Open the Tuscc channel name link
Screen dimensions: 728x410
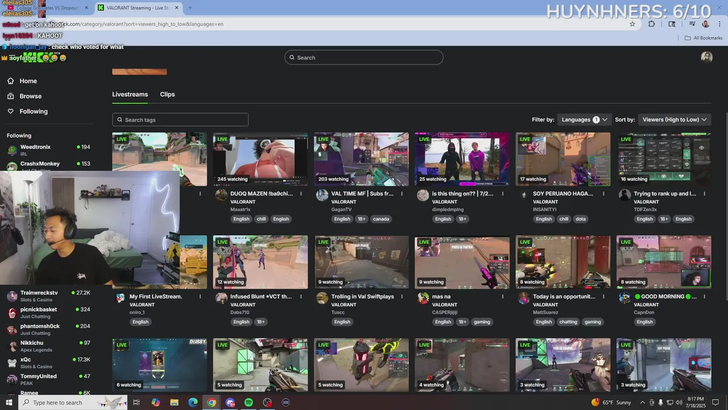pos(338,312)
